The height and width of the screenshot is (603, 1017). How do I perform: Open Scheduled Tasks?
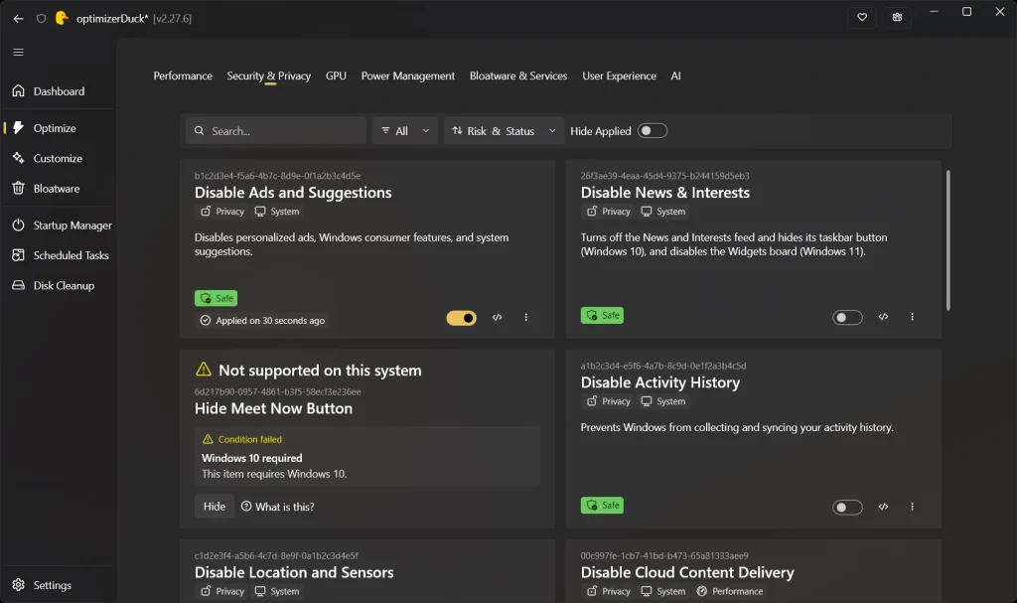pos(59,255)
